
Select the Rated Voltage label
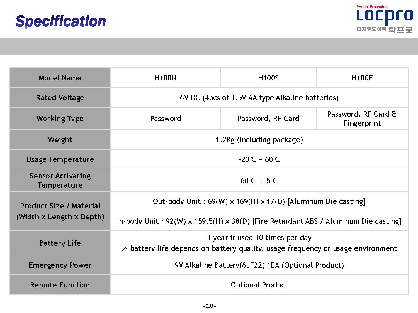click(60, 98)
